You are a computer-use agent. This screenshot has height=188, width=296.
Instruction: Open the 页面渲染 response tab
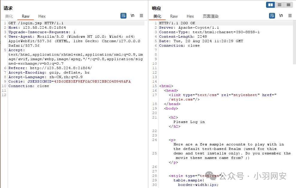click(211, 16)
